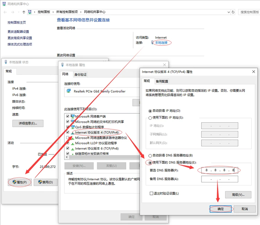The image size is (260, 225).
Task: Click the refresh icon in address bar
Action: pyautogui.click(x=233, y=12)
